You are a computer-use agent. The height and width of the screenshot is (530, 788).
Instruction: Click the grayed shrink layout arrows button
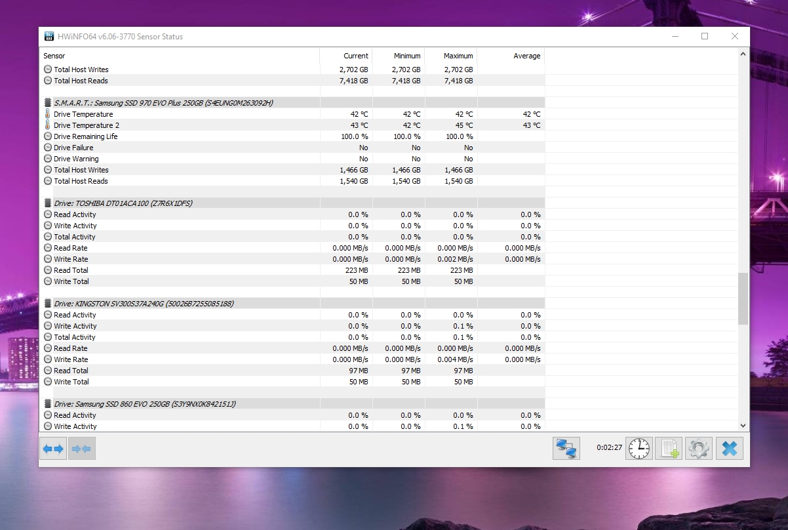coord(82,449)
